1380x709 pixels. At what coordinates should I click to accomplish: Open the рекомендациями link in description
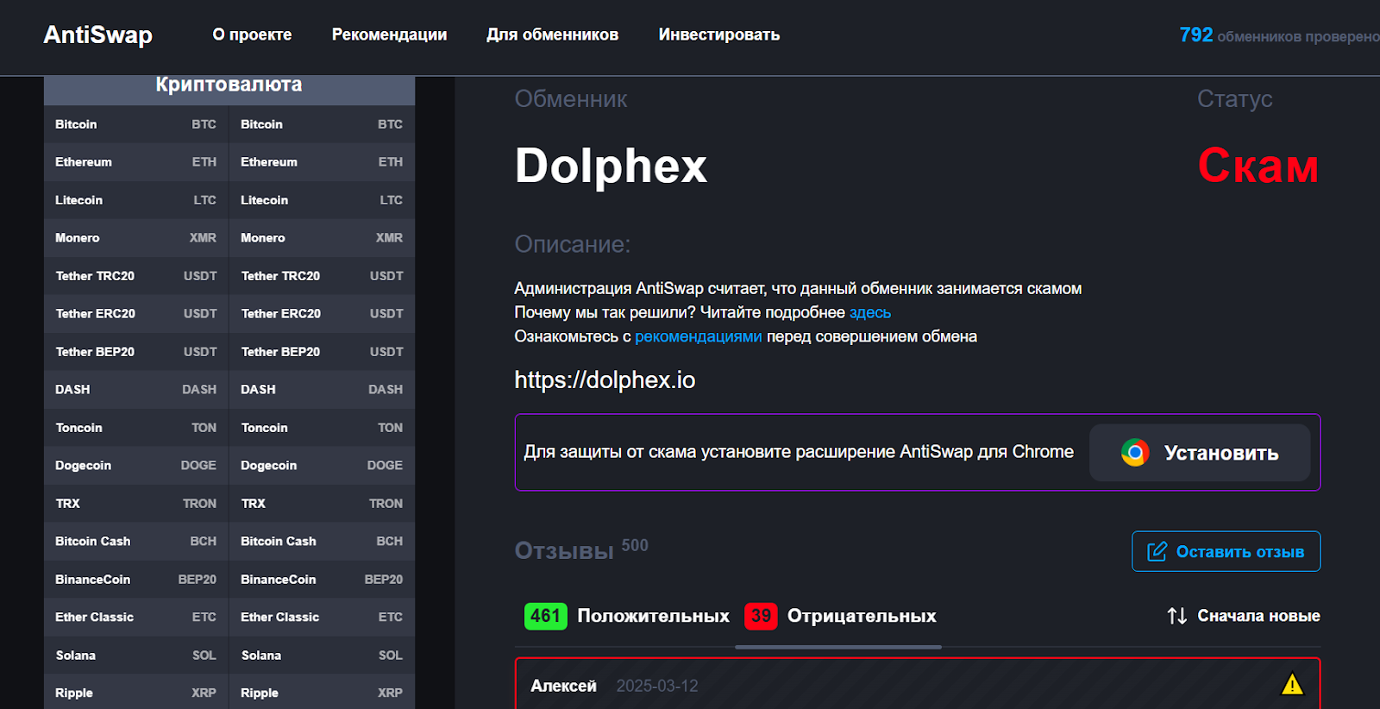click(x=699, y=336)
